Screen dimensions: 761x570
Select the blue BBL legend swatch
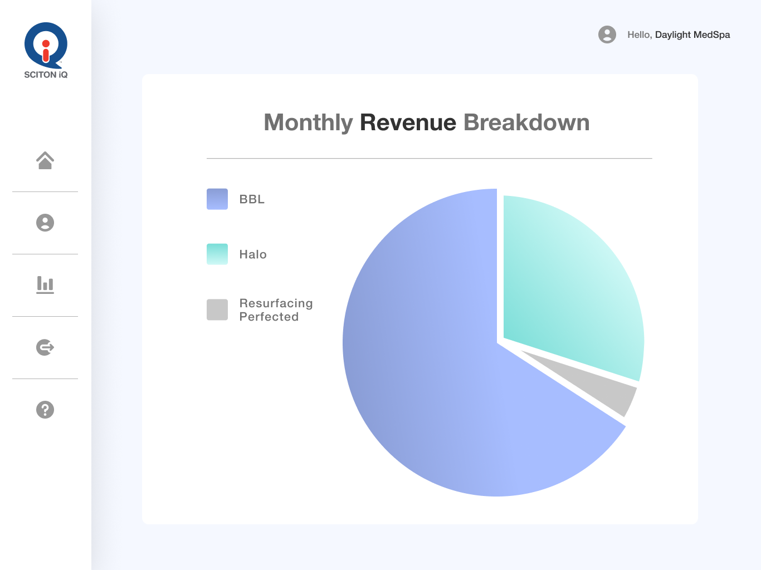point(217,199)
